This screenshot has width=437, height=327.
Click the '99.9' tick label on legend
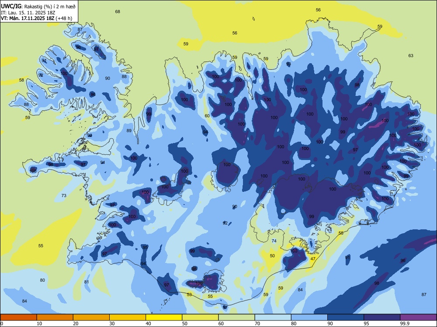[x=405, y=324]
